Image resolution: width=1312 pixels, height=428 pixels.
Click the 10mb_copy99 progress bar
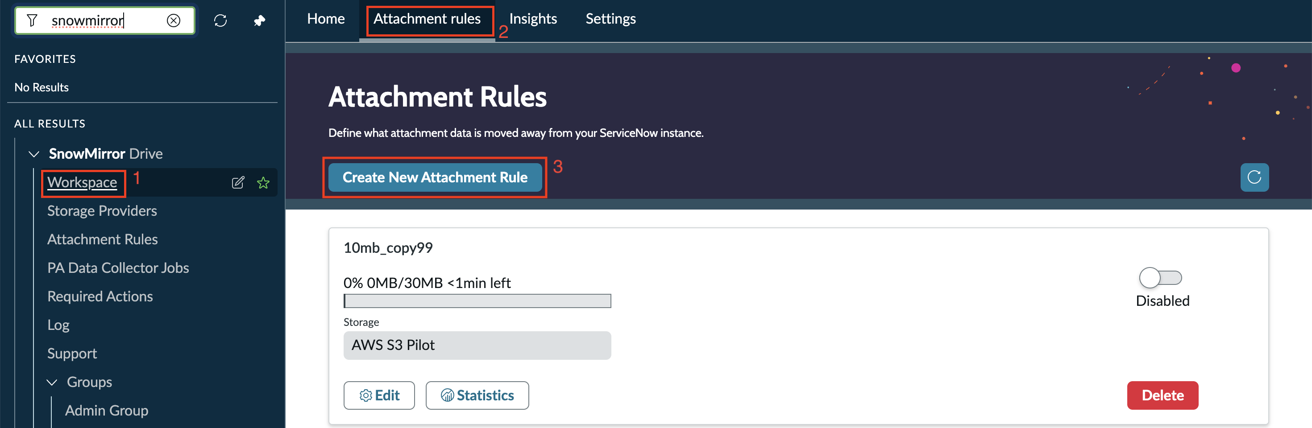tap(477, 301)
